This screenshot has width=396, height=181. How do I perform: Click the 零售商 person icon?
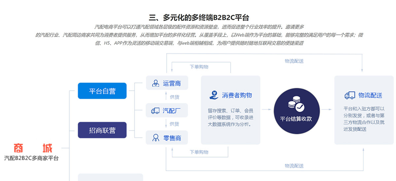coord(155,137)
